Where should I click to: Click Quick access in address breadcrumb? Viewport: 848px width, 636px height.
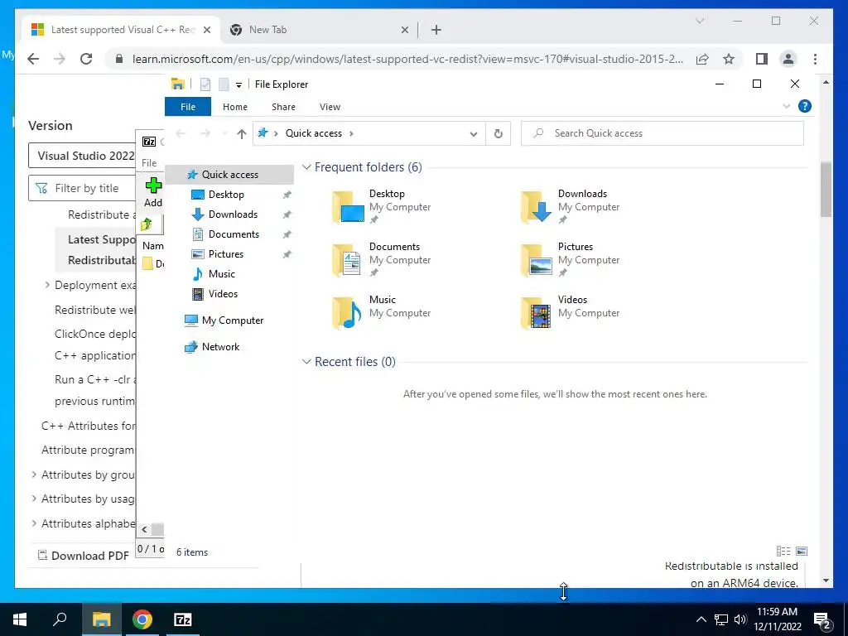point(314,133)
